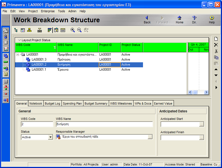Screen dimensions: 222x168
Task: Select the LA00001.3 Πρόταση row
Action: click(79, 60)
